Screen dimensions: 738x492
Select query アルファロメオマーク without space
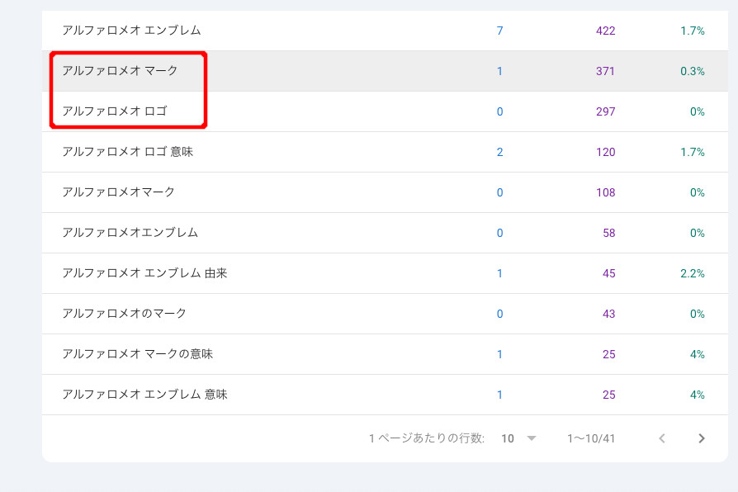coord(119,192)
